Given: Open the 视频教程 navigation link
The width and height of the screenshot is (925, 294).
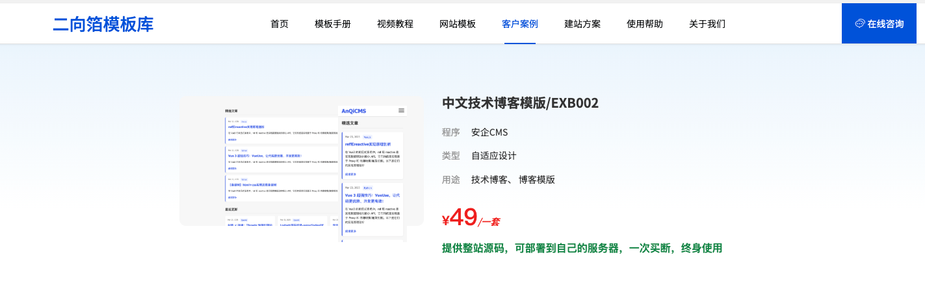Looking at the screenshot, I should 395,24.
